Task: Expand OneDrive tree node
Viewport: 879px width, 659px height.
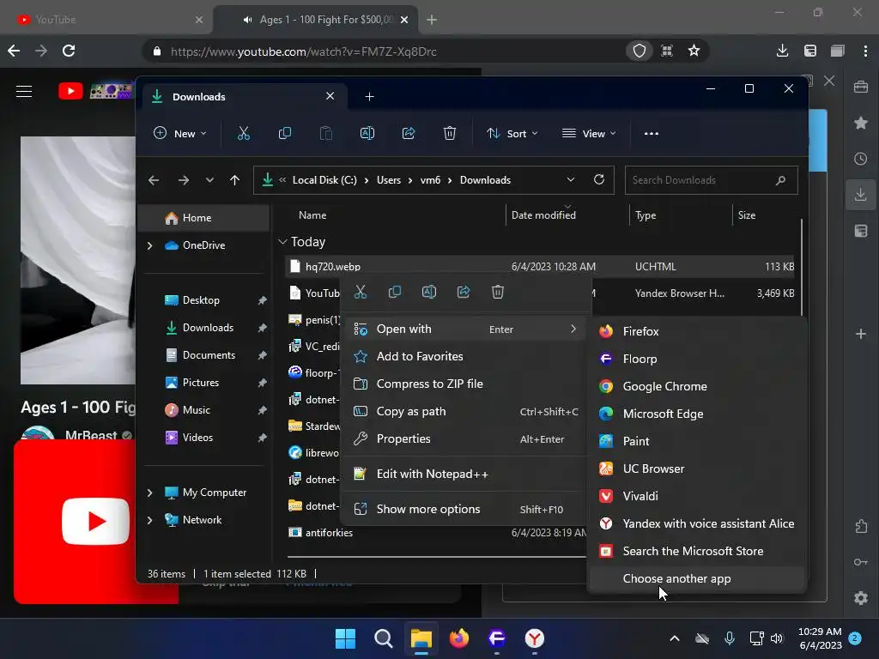Action: click(149, 245)
